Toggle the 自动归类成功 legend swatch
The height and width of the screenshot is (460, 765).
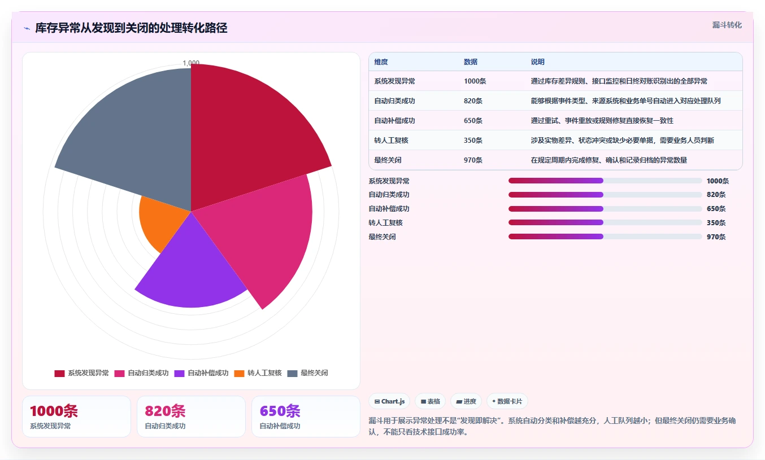pyautogui.click(x=120, y=373)
